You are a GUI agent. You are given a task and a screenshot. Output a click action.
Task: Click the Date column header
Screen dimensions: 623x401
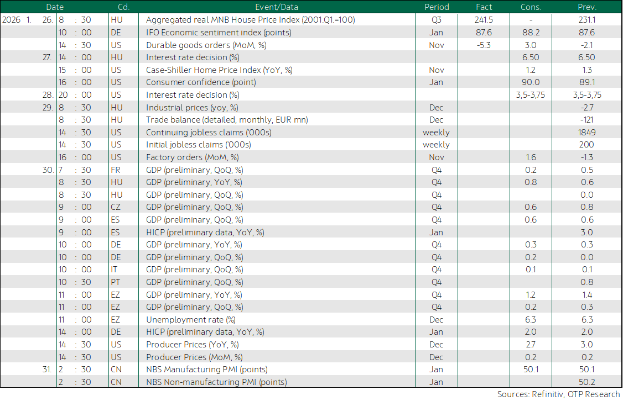(x=55, y=7)
